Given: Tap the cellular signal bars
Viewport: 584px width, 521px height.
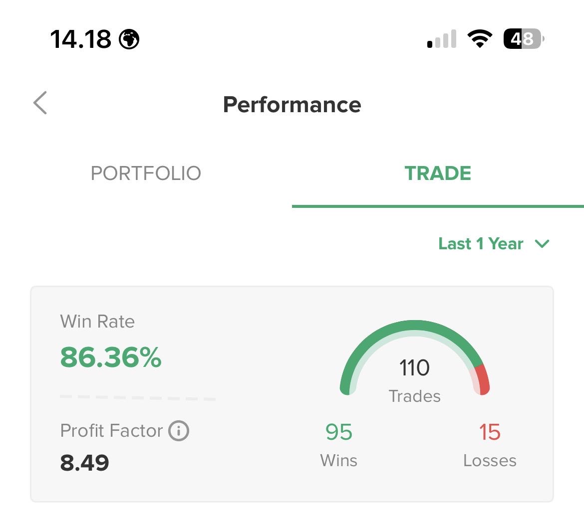Looking at the screenshot, I should pyautogui.click(x=442, y=39).
